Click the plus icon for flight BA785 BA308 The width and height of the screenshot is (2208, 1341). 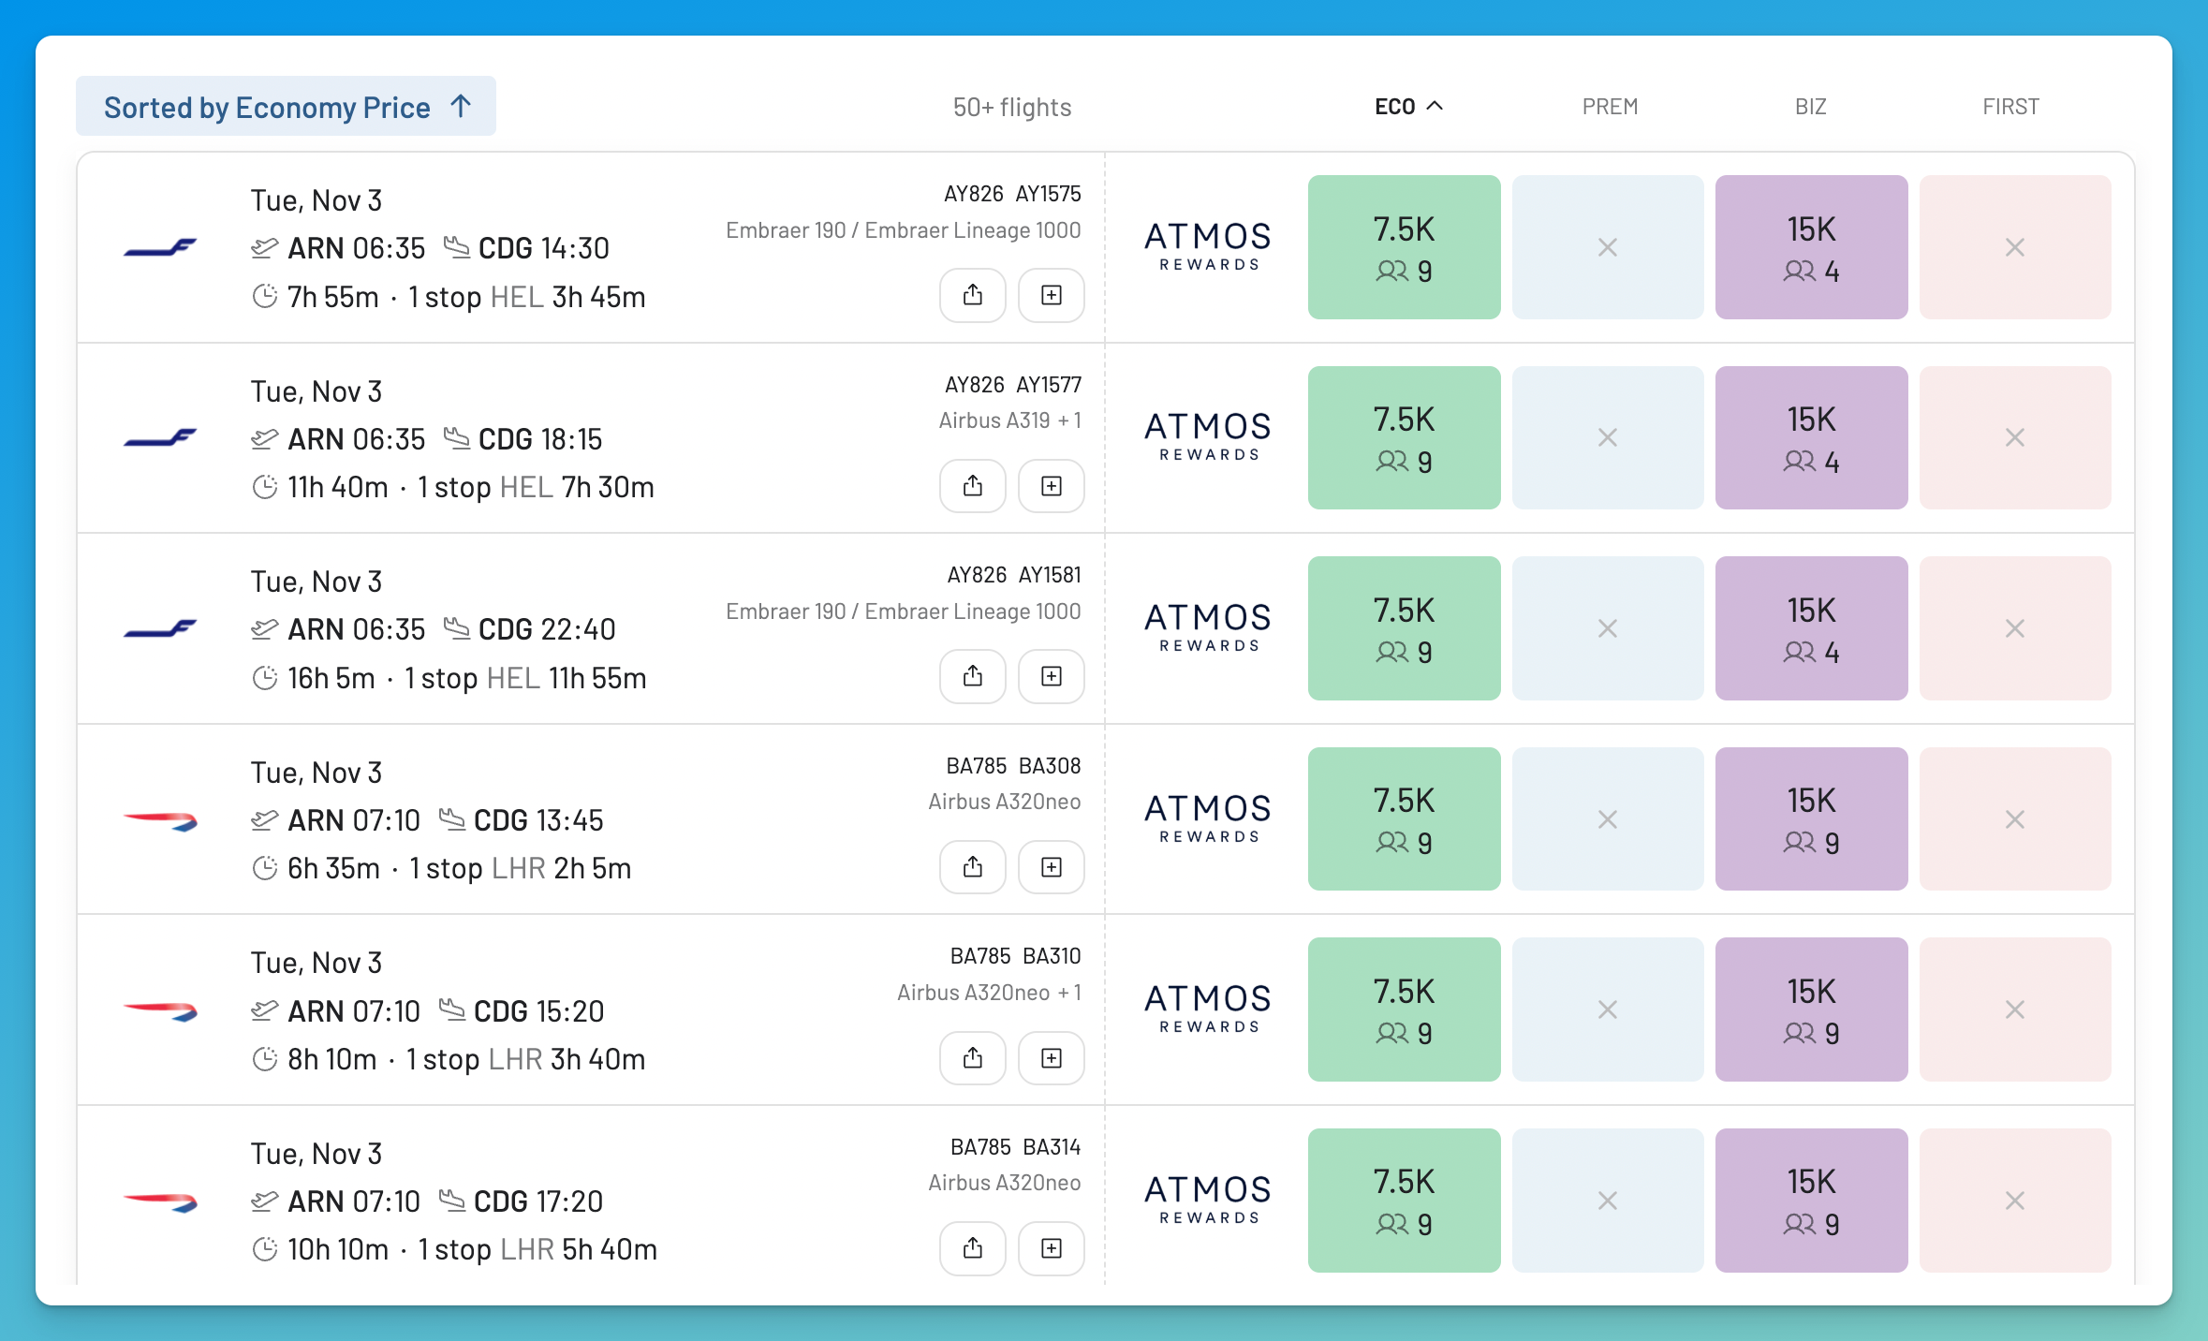[1051, 867]
